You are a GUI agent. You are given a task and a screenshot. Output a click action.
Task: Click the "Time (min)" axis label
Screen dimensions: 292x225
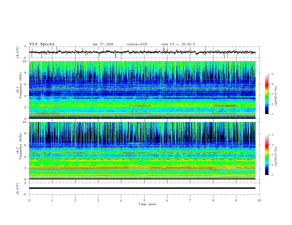(x=147, y=204)
